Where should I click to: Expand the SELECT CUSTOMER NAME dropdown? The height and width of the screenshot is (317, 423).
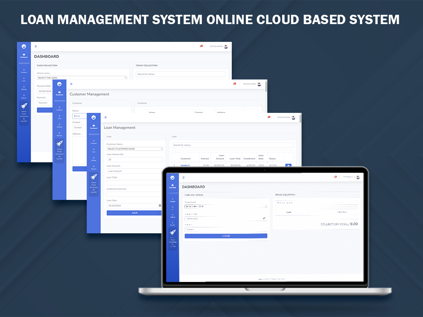tap(134, 149)
